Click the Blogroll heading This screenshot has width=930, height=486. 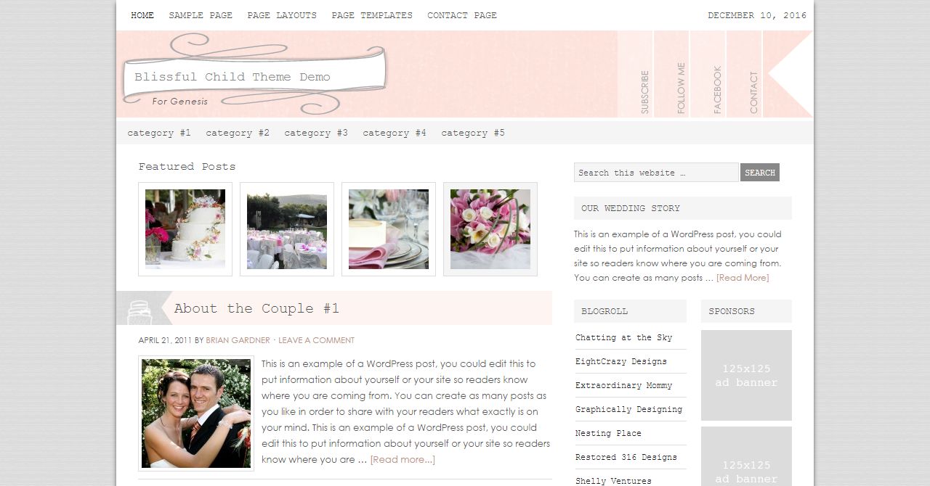tap(604, 311)
